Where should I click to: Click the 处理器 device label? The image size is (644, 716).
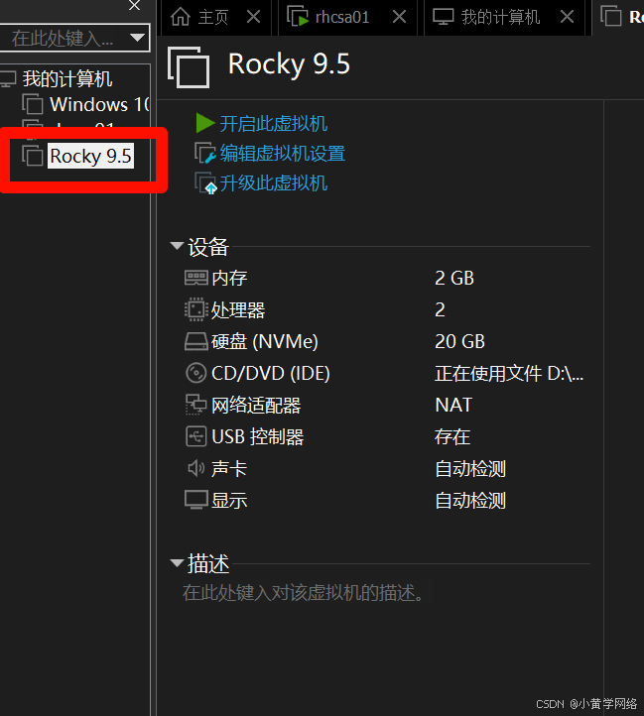238,310
